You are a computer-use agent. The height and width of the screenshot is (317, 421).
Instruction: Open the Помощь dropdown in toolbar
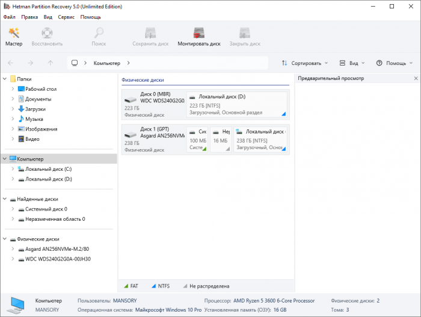[x=395, y=63]
